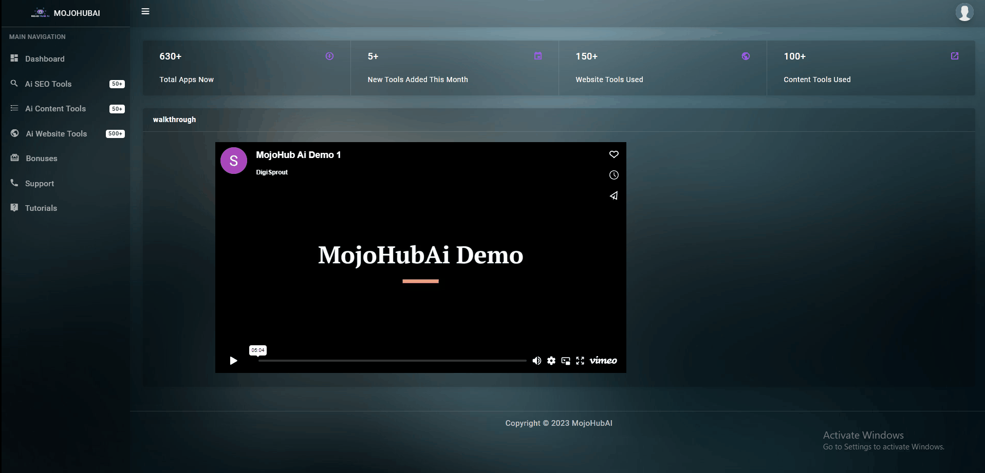
Task: Add video to Watch Later clock icon
Action: (x=614, y=175)
